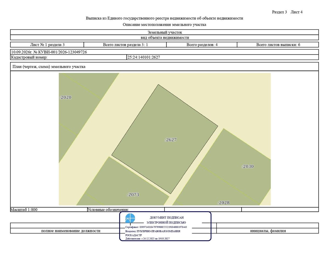Screen dimensions: 329x254
Task: Click the "Лист № 1 раздела 3" cell
Action: tap(47, 45)
